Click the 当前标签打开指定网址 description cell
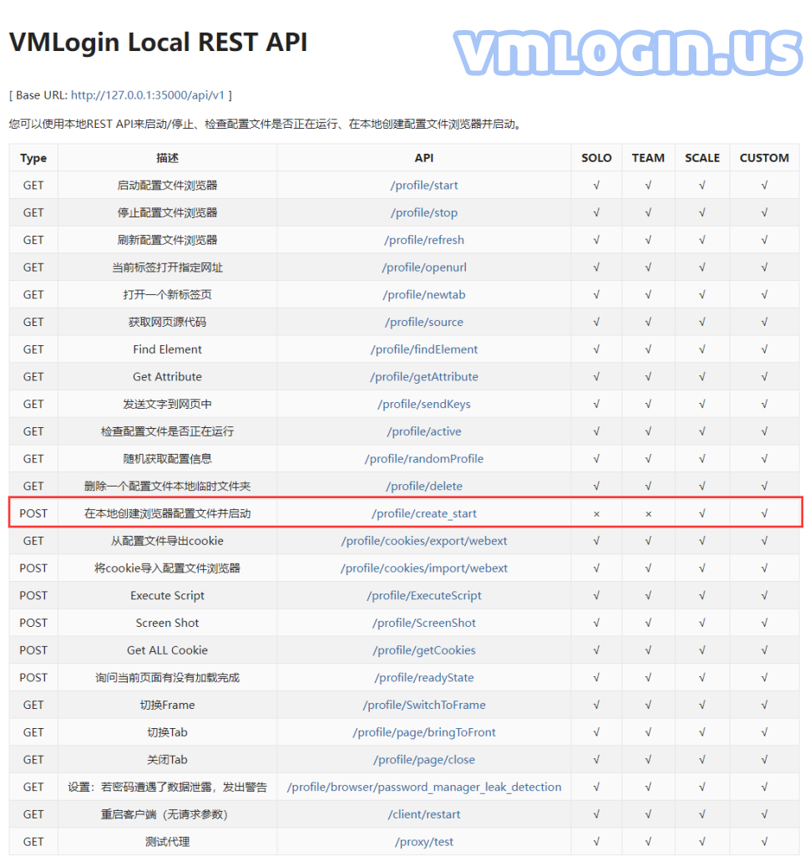 coord(168,267)
